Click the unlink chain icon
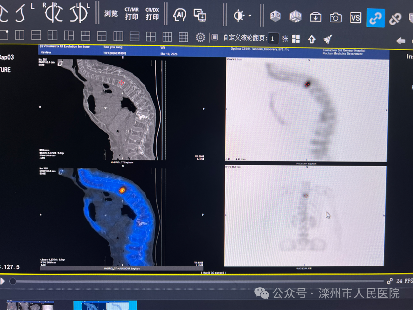The image size is (413, 310). [x=395, y=19]
